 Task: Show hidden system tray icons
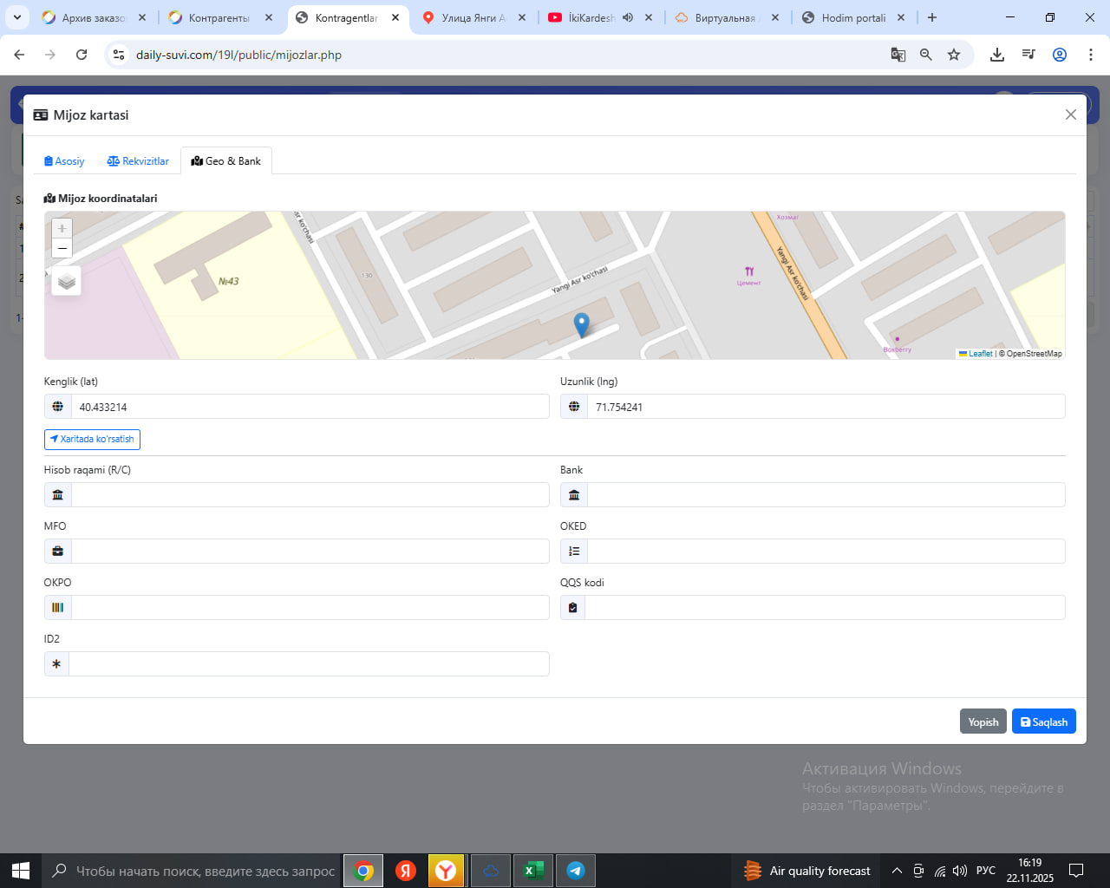coord(897,871)
